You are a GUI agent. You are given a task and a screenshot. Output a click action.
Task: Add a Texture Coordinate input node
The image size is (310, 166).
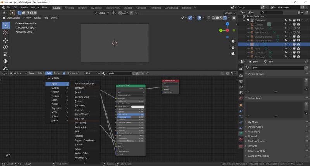(85, 140)
